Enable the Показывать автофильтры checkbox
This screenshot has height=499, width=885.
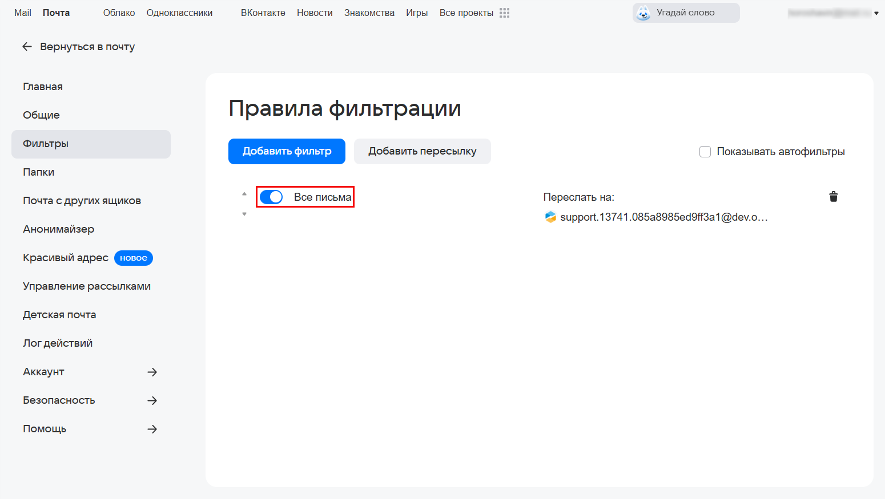pyautogui.click(x=705, y=152)
